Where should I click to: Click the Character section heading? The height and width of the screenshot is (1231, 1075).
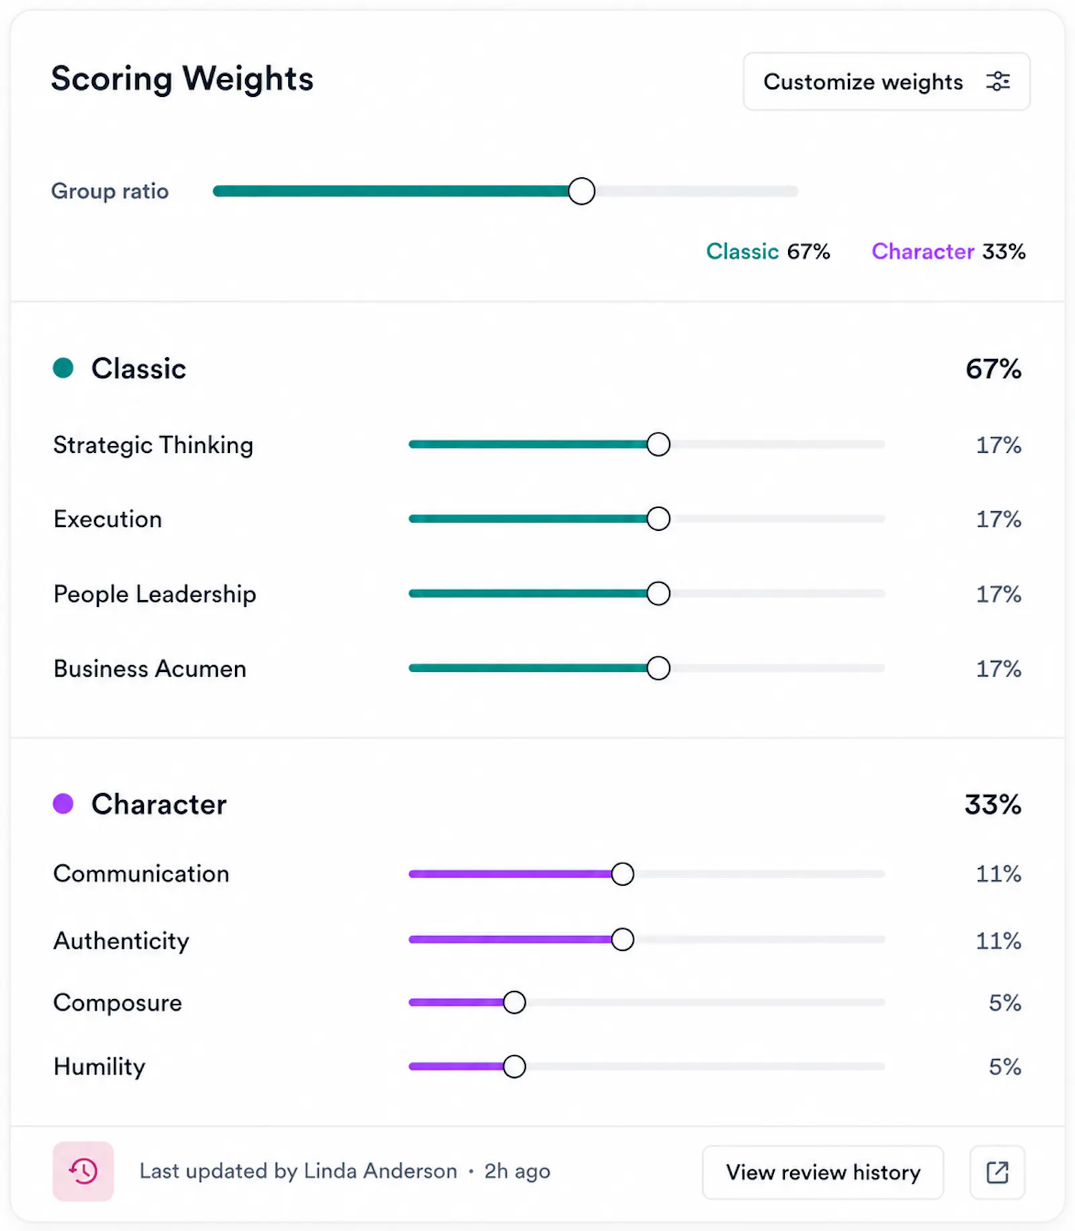[x=159, y=804]
